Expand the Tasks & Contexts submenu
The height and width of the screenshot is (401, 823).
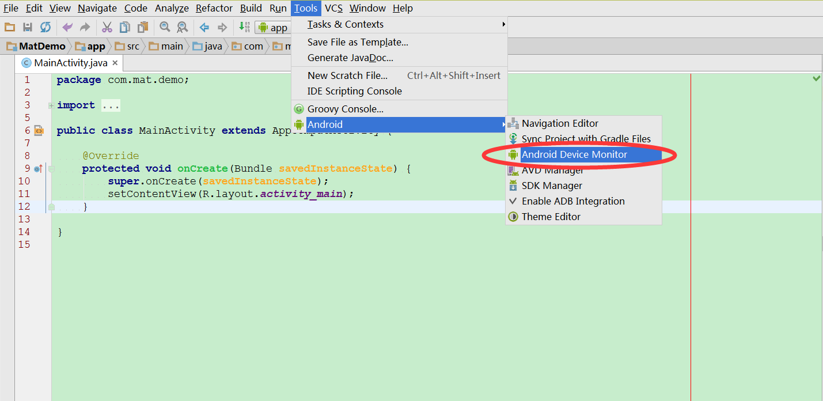(x=399, y=24)
